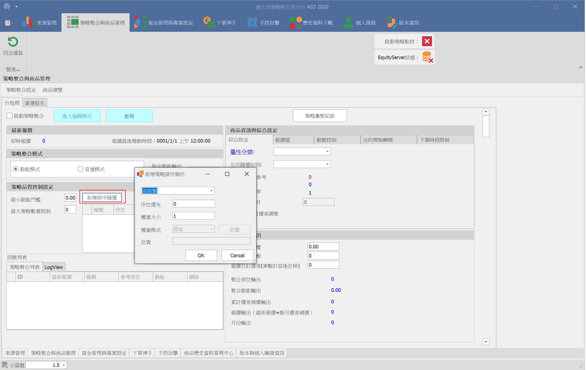Click the 回合運算 green refresh icon
This screenshot has height=370, width=586.
[13, 42]
